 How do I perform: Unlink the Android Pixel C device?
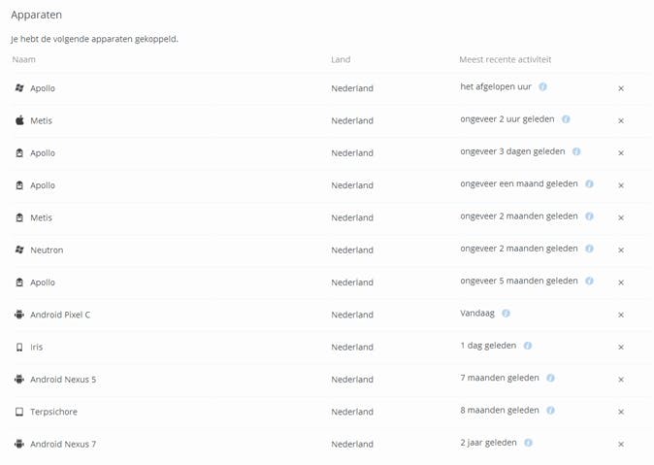[621, 315]
